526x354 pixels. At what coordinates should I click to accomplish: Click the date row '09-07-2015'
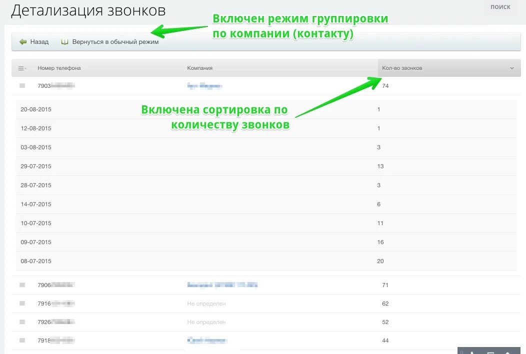coord(266,242)
